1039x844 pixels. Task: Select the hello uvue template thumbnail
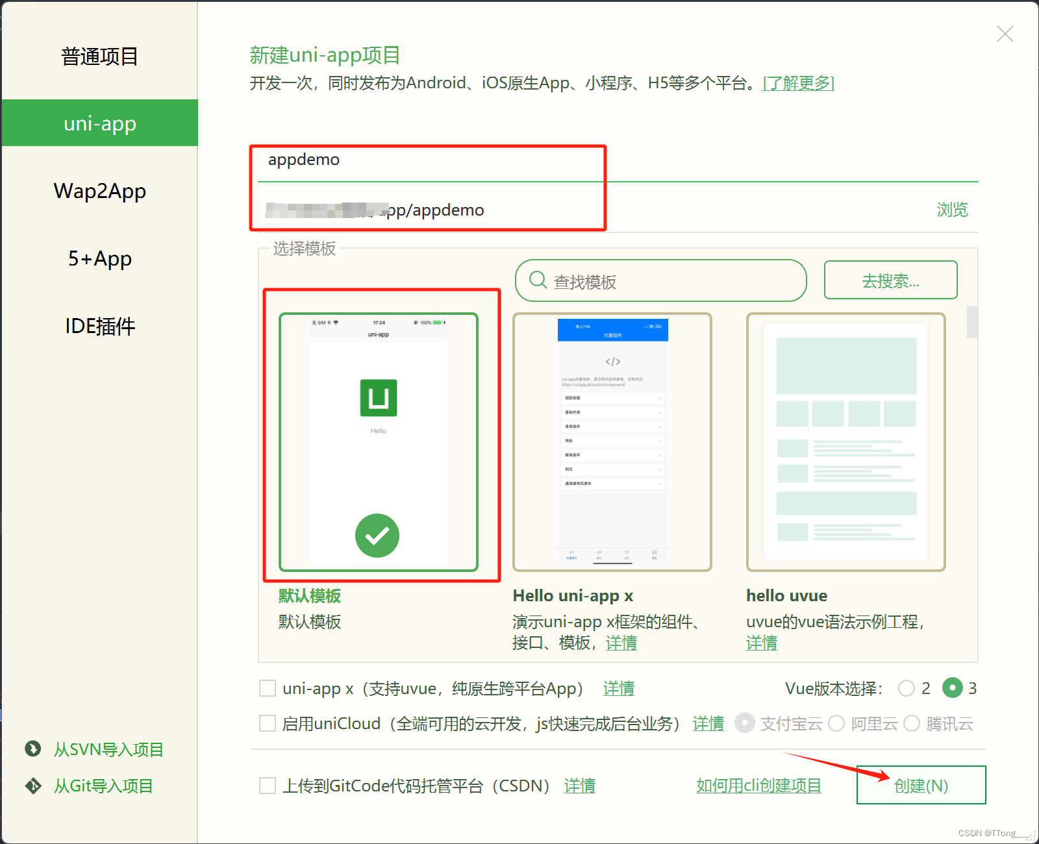pyautogui.click(x=846, y=442)
